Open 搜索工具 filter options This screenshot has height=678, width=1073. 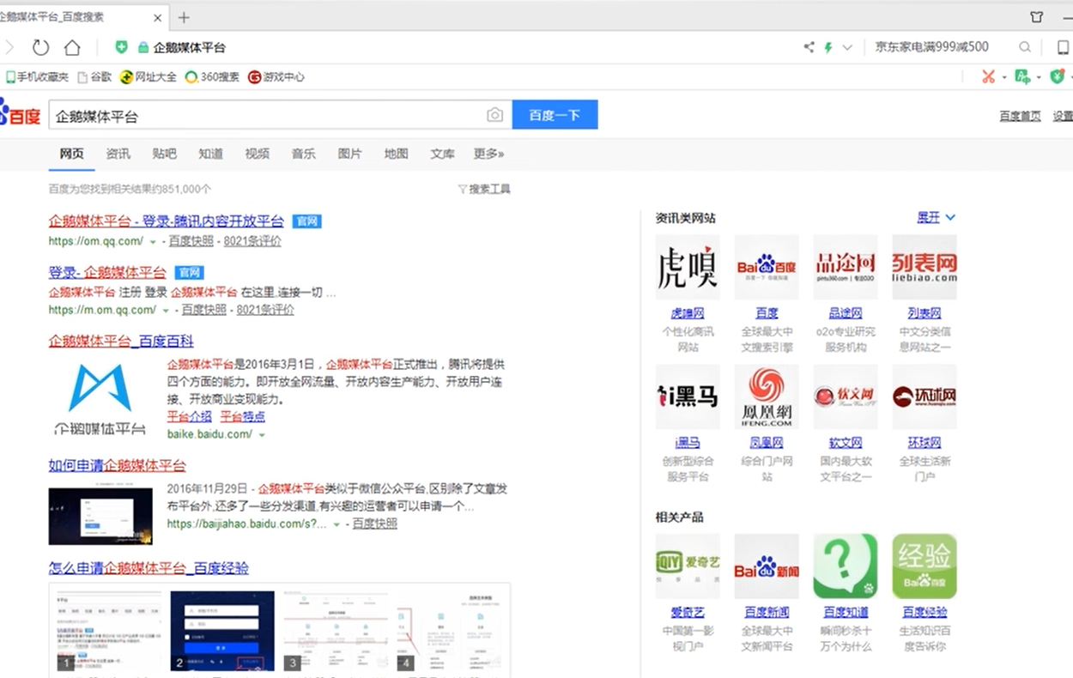pyautogui.click(x=484, y=189)
